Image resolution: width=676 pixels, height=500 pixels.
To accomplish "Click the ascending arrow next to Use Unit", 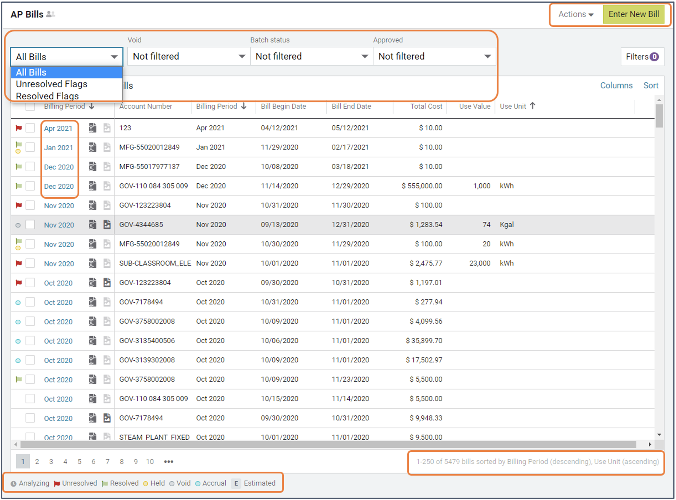I will point(532,106).
